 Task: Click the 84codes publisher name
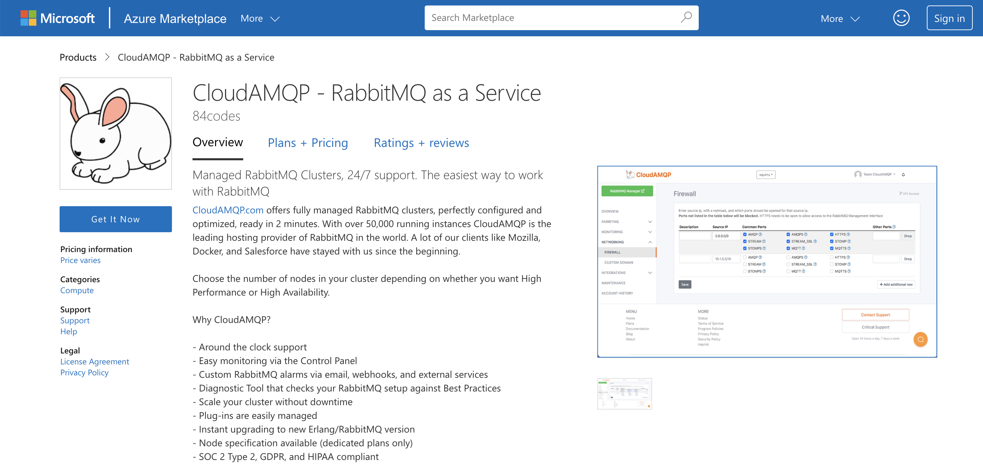(216, 116)
